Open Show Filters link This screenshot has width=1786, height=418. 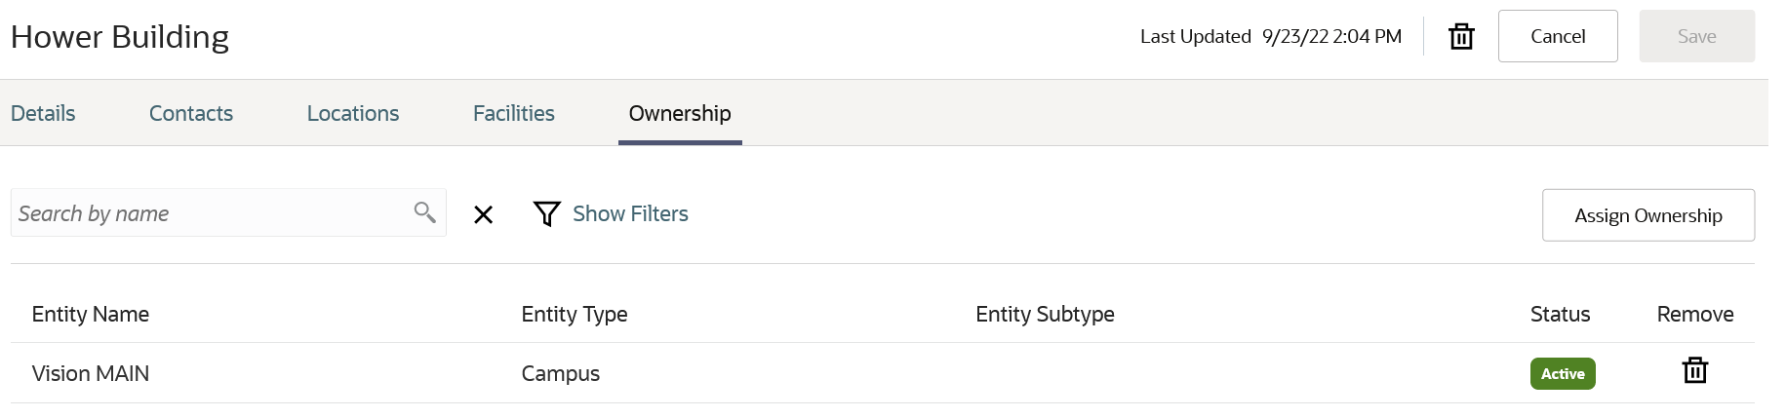click(630, 213)
